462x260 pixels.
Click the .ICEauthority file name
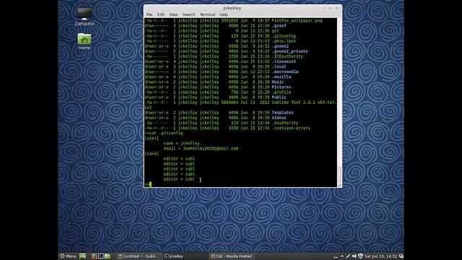287,56
